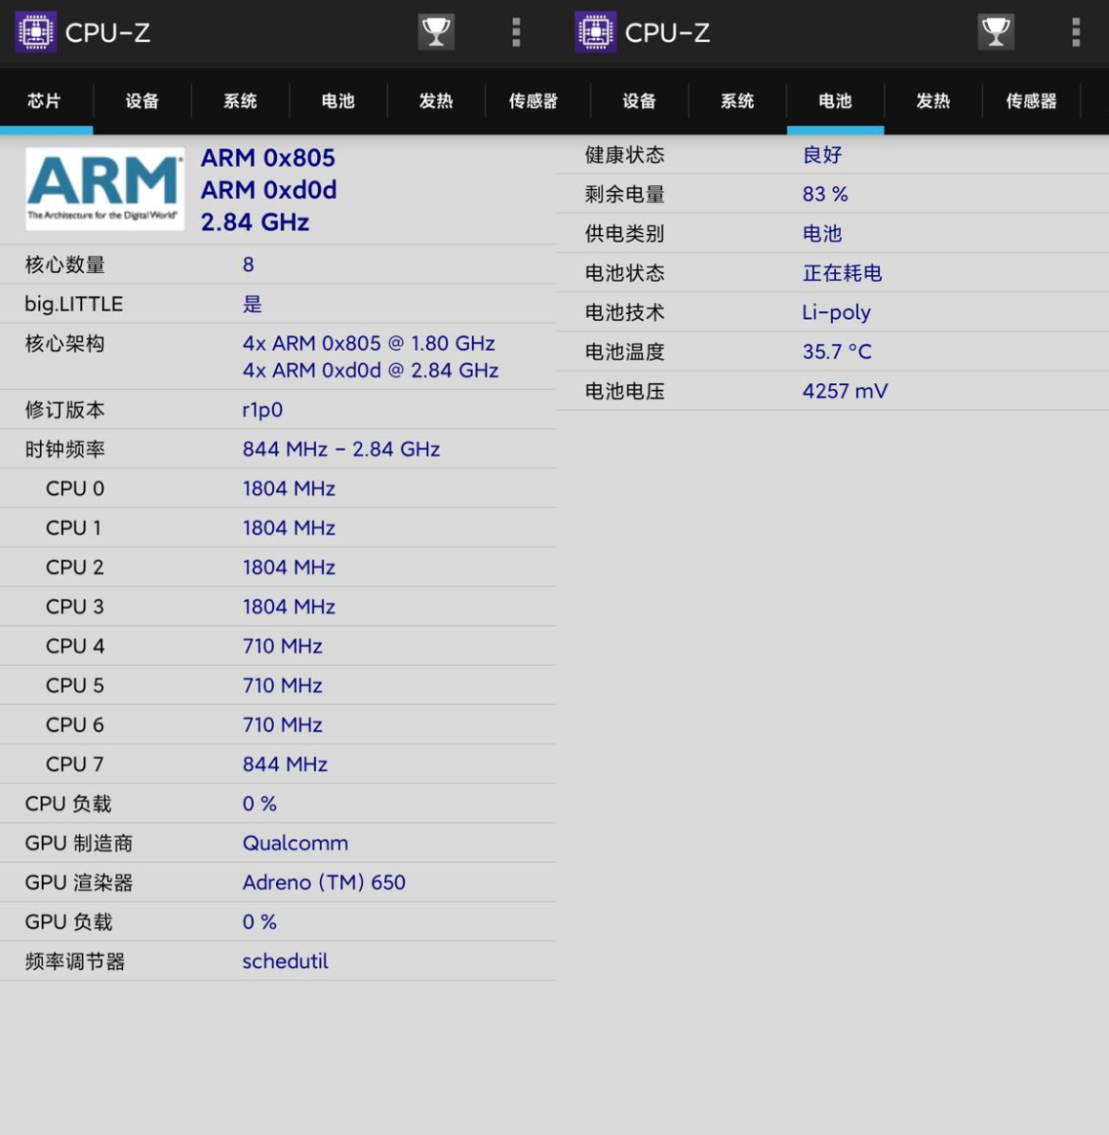The width and height of the screenshot is (1109, 1135).
Task: Click the 频率调节器 value schedutil
Action: [285, 961]
